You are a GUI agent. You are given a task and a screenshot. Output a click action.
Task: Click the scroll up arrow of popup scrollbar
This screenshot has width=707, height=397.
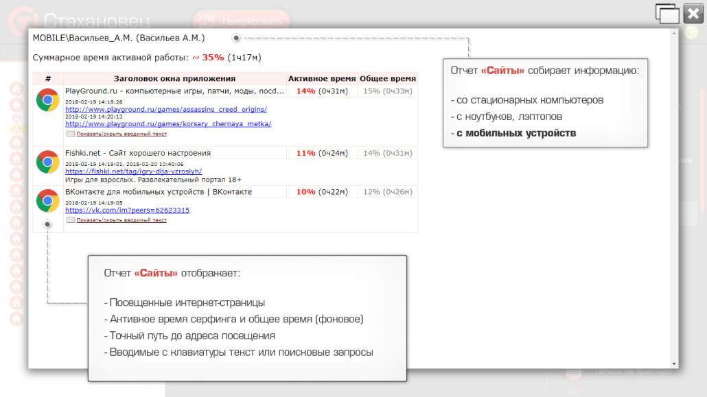click(674, 33)
